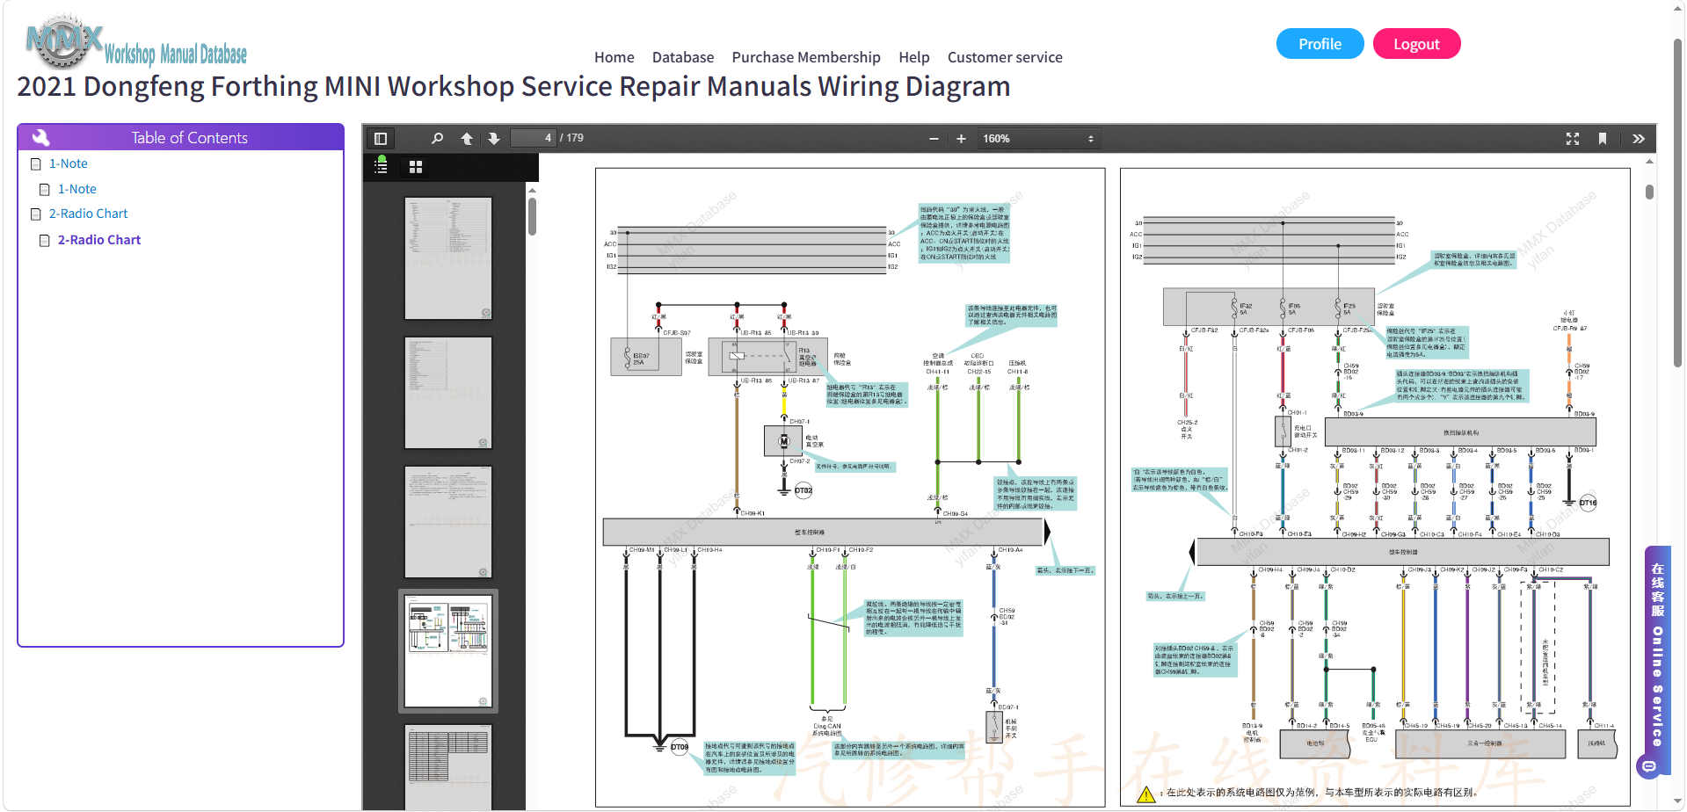The image size is (1687, 812).
Task: Open the Customer service page
Action: point(1005,57)
